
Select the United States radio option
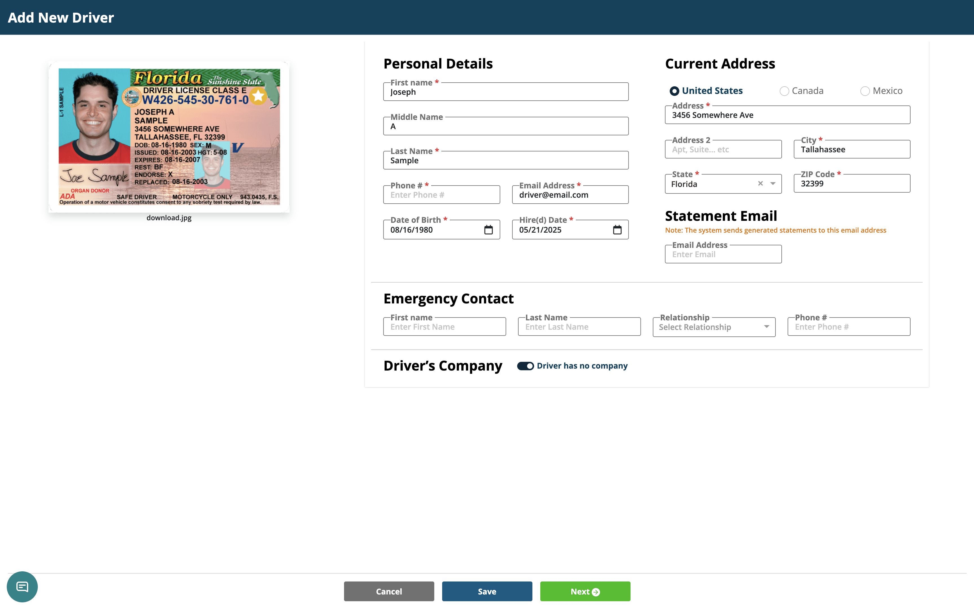click(674, 91)
